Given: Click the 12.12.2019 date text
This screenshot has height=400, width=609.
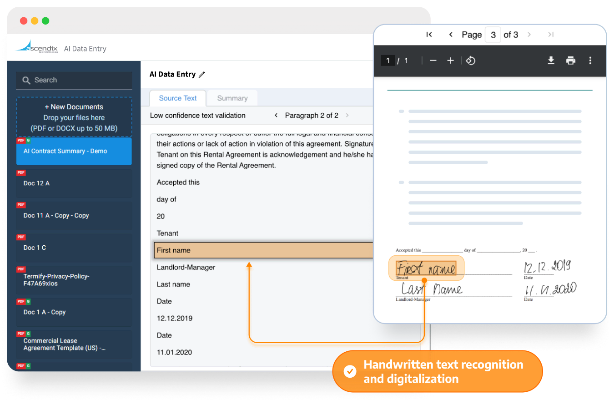Looking at the screenshot, I should [175, 319].
